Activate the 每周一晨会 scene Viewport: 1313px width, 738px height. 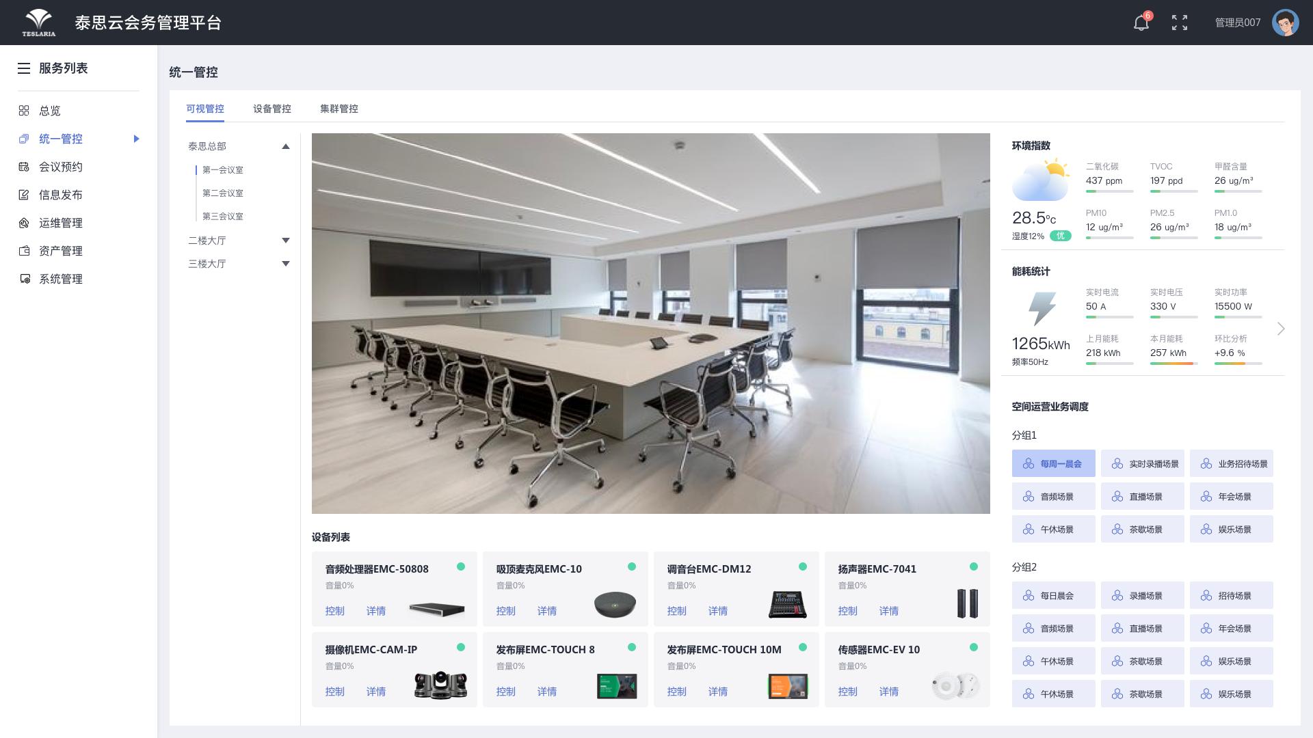pyautogui.click(x=1053, y=464)
